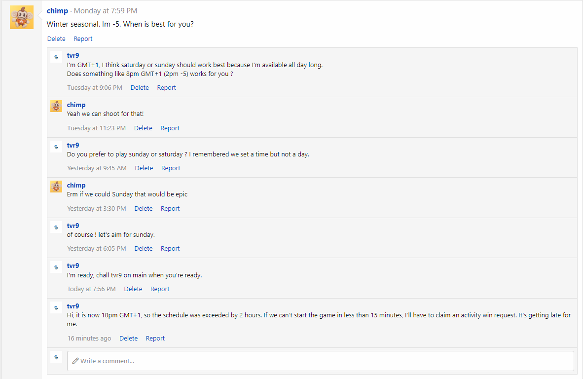Viewport: 583px width, 379px height.
Task: Open chimp's profile from the main post header
Action: tap(57, 11)
